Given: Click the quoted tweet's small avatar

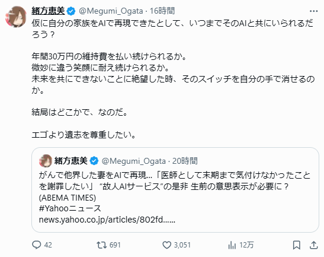Looking at the screenshot, I should coord(46,161).
